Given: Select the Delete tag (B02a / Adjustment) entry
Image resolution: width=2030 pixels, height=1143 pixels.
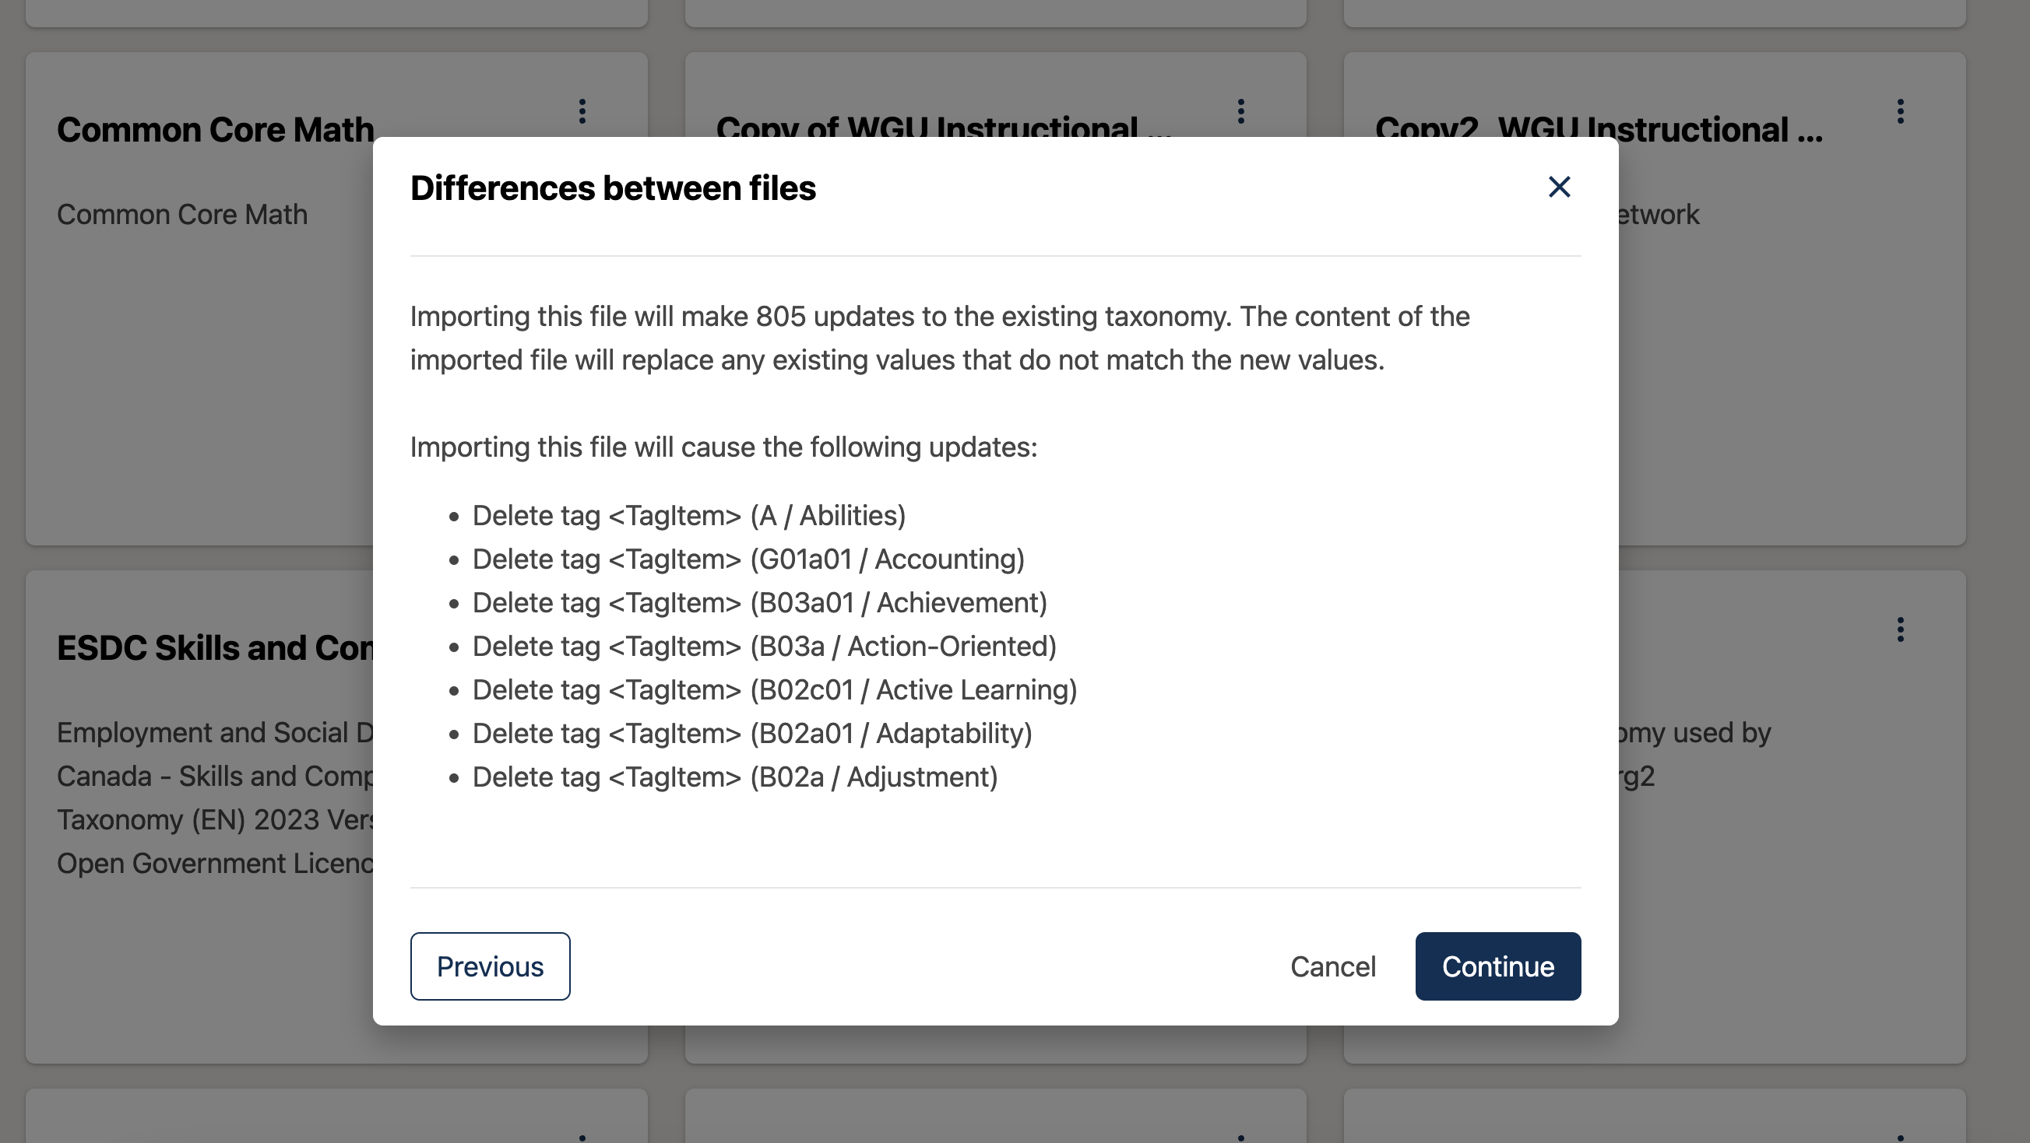Looking at the screenshot, I should [x=734, y=777].
